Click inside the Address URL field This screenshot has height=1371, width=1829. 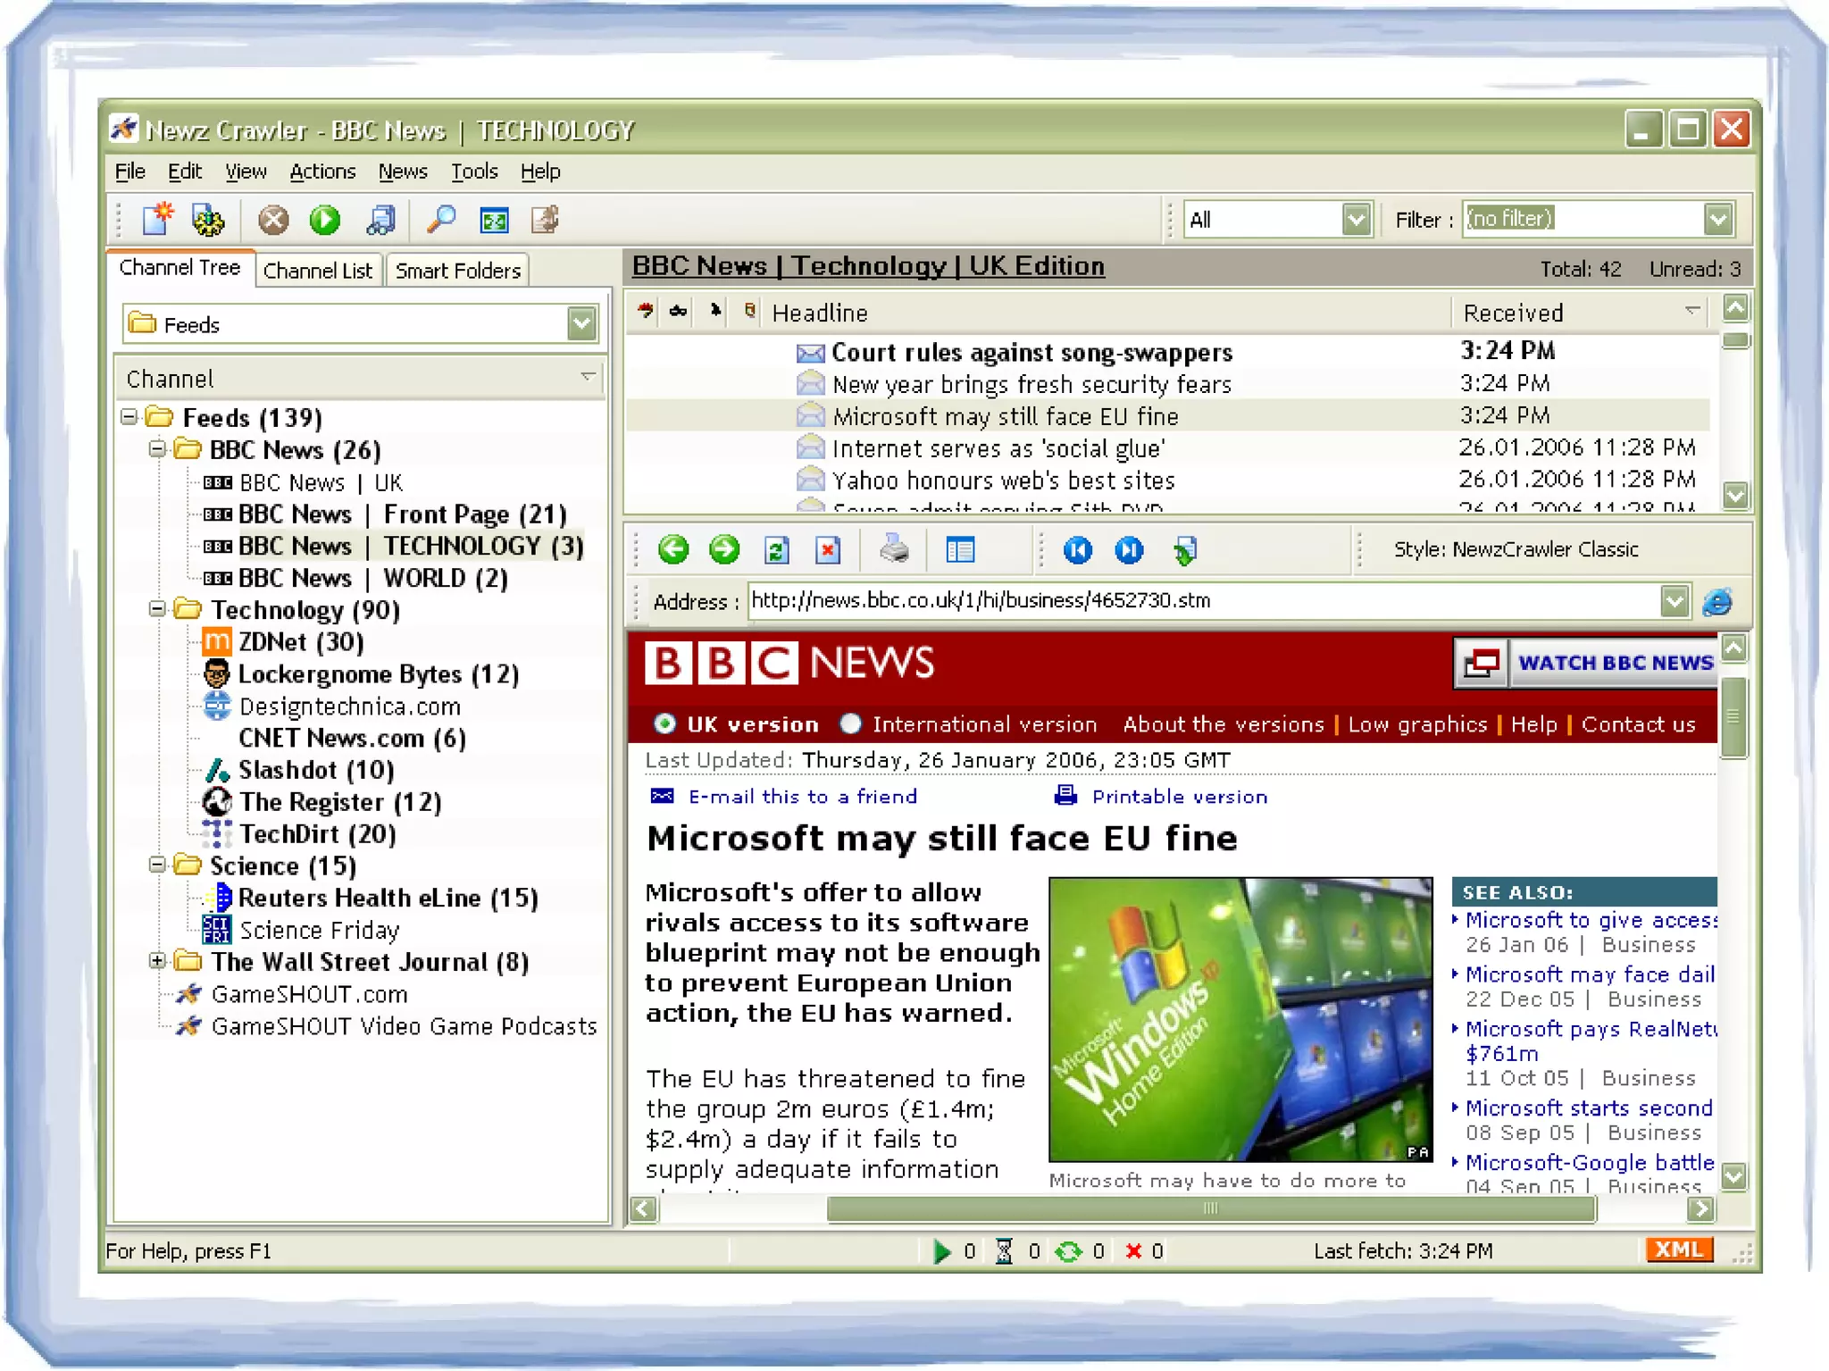click(x=1203, y=601)
